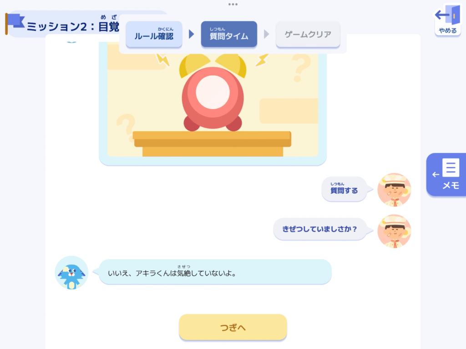Click the red alarm clock illustration

213,92
